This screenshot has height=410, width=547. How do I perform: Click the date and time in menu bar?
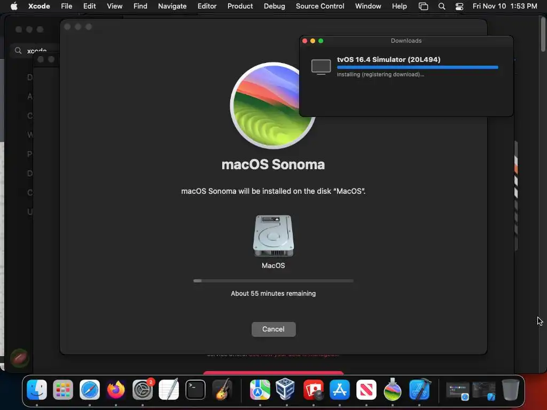pos(505,6)
